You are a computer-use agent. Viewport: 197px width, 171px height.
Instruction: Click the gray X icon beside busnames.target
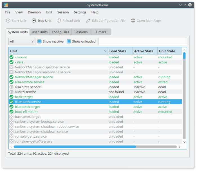tap(12, 117)
